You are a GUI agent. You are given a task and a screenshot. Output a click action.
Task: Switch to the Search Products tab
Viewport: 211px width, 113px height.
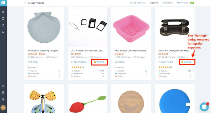(x=137, y=3)
